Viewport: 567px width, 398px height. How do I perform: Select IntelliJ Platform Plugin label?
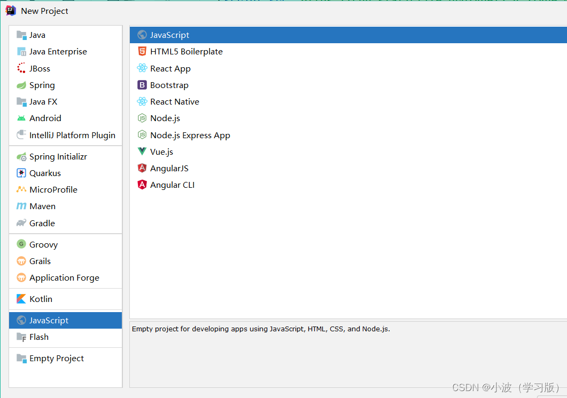pyautogui.click(x=72, y=136)
